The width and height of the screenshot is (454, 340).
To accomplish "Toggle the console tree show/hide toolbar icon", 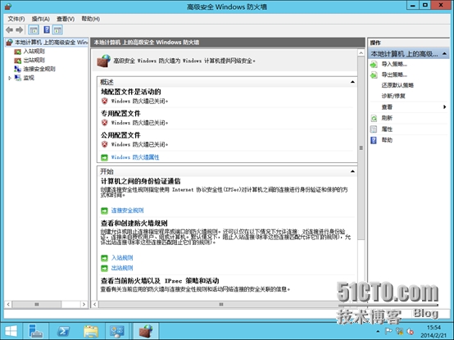I will pyautogui.click(x=34, y=29).
